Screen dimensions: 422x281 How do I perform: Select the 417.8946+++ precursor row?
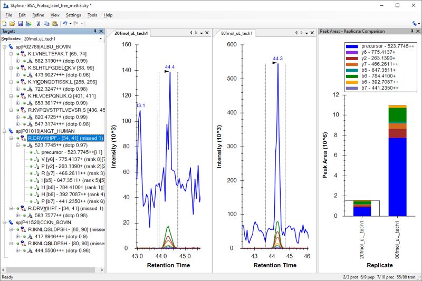coord(61,237)
